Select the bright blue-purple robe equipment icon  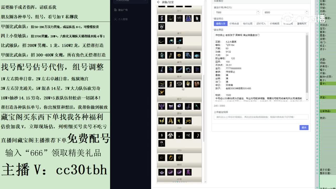pos(188,18)
